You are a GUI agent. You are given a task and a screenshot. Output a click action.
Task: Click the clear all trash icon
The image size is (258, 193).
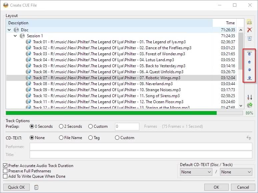(x=249, y=39)
